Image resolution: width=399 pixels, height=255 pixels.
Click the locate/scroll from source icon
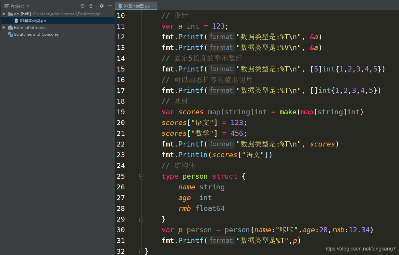[82, 6]
